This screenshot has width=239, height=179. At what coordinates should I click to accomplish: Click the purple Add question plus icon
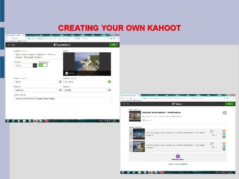point(178,156)
